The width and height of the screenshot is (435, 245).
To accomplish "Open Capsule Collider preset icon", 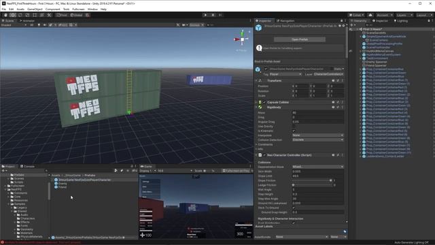I will point(338,102).
